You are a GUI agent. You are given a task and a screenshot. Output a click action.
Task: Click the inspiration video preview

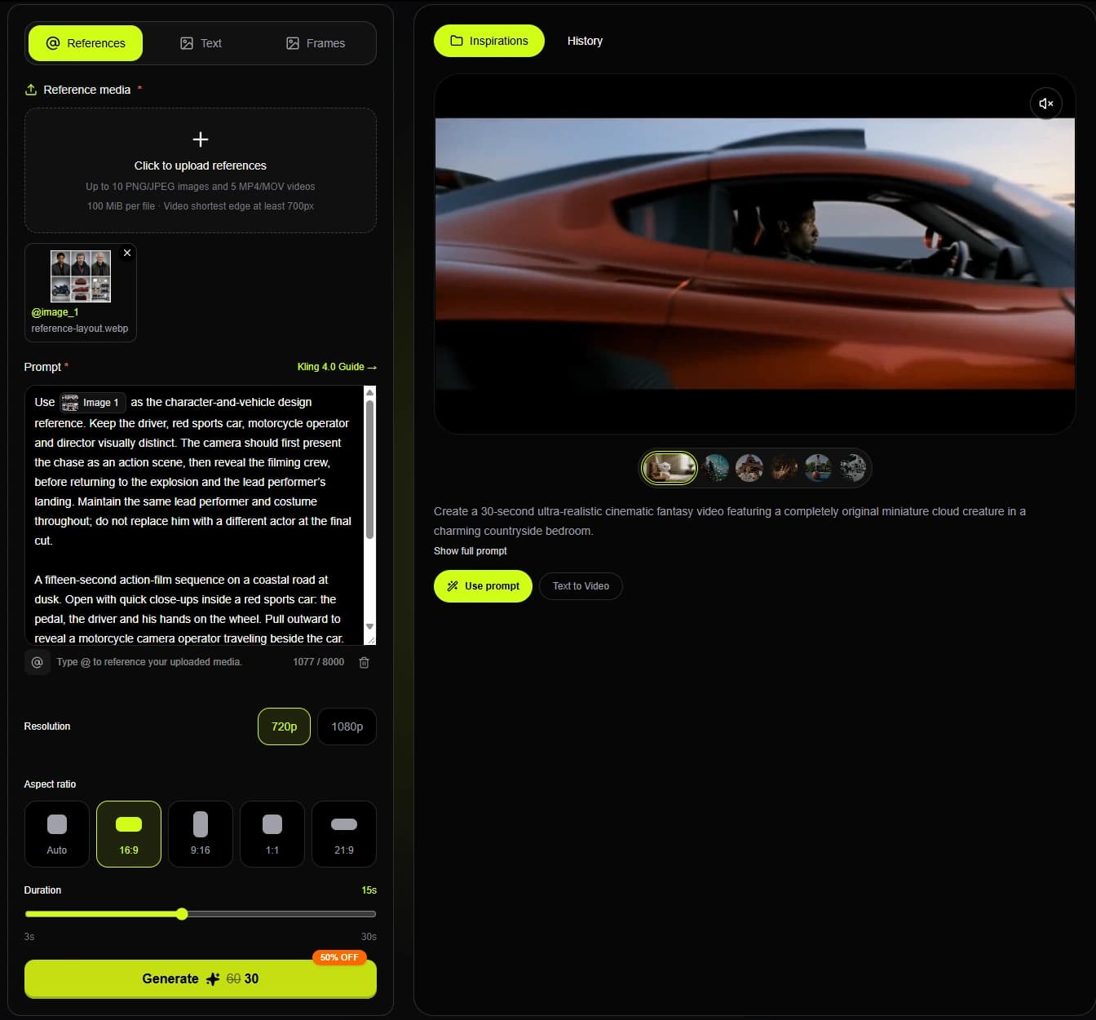click(755, 254)
